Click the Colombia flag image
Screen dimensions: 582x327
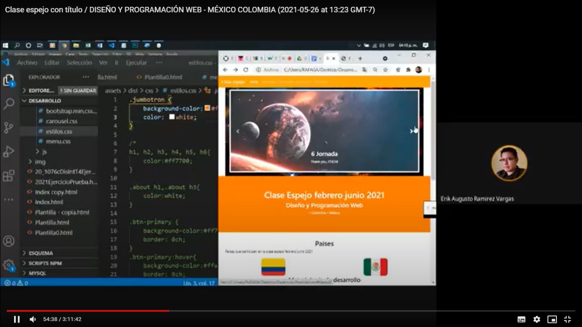pos(273,267)
